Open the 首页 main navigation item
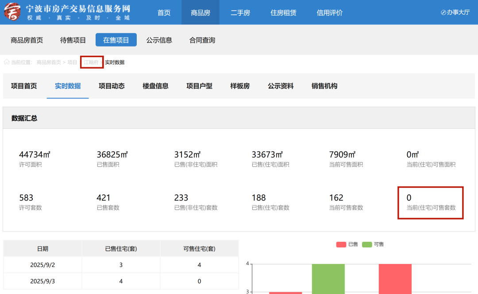Screen dimensions: 478x294 pos(164,13)
